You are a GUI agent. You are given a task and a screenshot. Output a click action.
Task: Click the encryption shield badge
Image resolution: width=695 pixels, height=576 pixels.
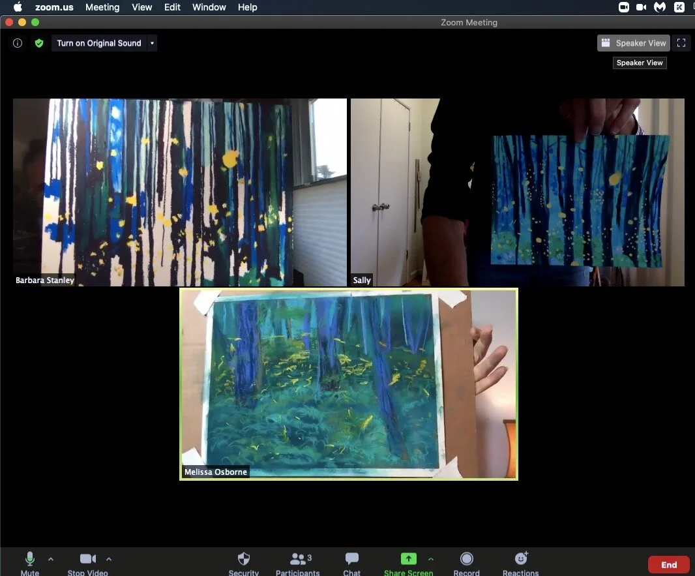39,43
